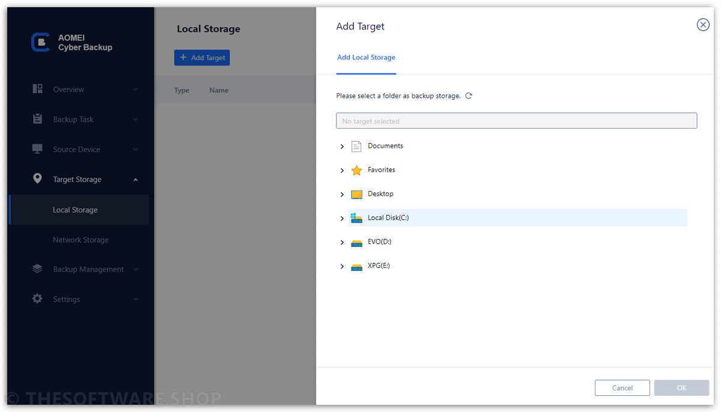The width and height of the screenshot is (721, 412).
Task: Click the Backup Task clipboard icon
Action: tap(37, 119)
